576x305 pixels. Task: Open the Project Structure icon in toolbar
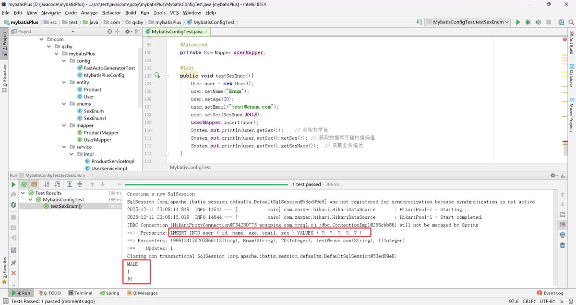[x=561, y=22]
